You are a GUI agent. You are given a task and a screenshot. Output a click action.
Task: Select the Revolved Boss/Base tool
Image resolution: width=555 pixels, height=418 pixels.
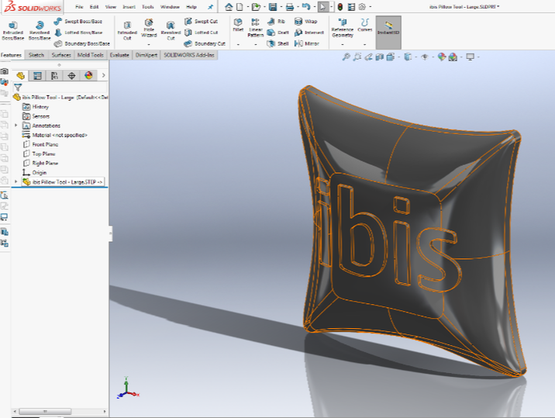[x=40, y=30]
